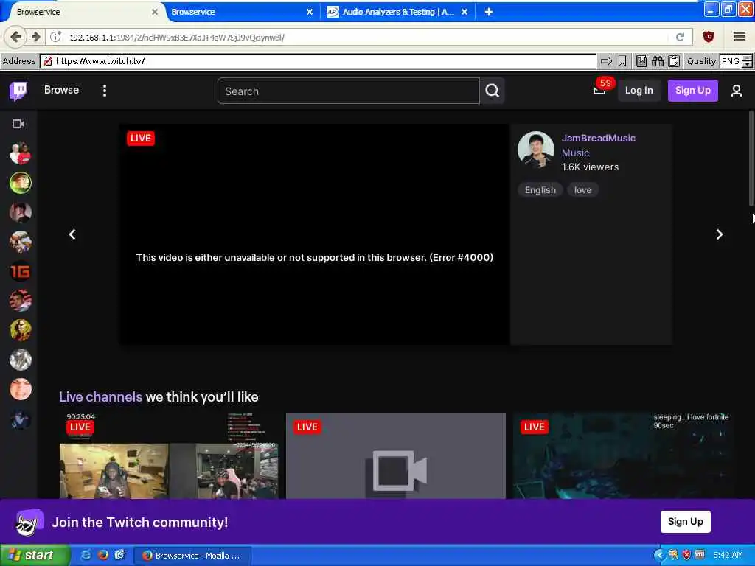
Task: Select the English tag
Action: click(x=540, y=189)
